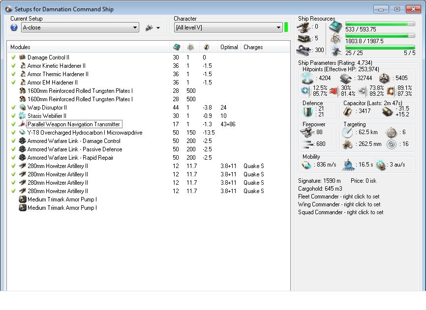Select the second Medium Trimark Armor Pump I
The width and height of the screenshot is (426, 310).
tap(62, 208)
